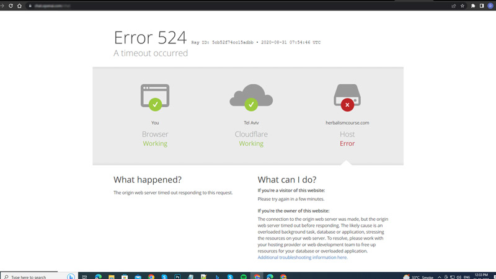496x279 pixels.
Task: Click the "You" label under browser icon
Action: [x=155, y=123]
